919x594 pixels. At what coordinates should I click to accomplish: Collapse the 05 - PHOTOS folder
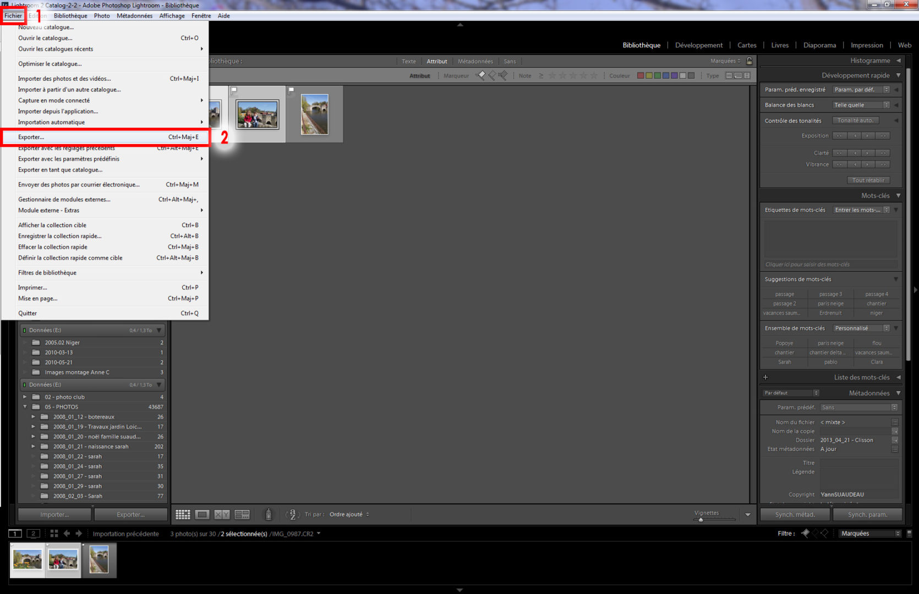tap(25, 407)
